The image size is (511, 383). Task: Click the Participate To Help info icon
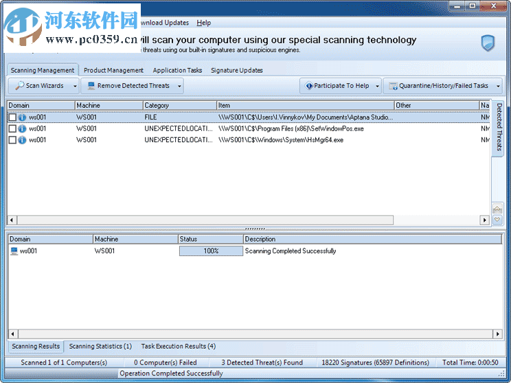[x=308, y=86]
